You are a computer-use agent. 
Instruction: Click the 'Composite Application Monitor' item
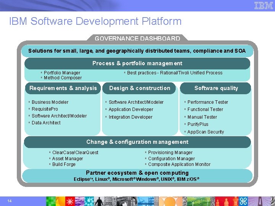[179, 164]
